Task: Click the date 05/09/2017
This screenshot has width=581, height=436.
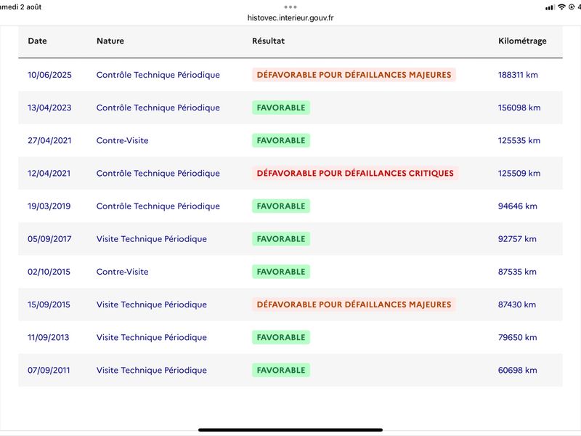Action: pyautogui.click(x=49, y=239)
